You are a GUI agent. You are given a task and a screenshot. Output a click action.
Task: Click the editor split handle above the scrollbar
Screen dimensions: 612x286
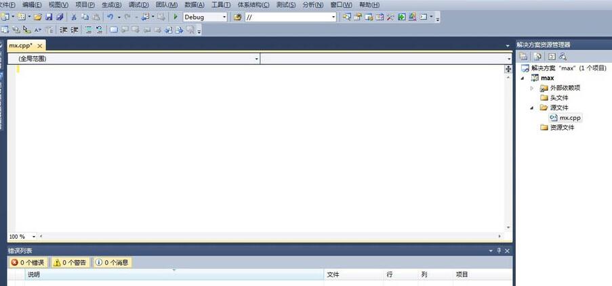tap(508, 69)
